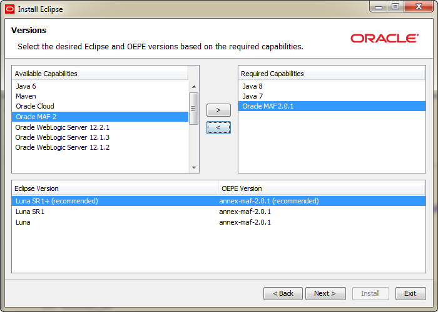This screenshot has height=312, width=438.
Task: Go back with the < Back button
Action: (283, 293)
